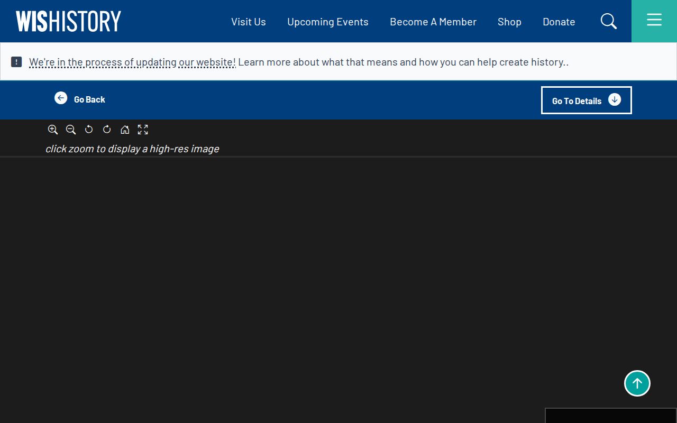Open Upcoming Events
677x423 pixels.
[328, 22]
